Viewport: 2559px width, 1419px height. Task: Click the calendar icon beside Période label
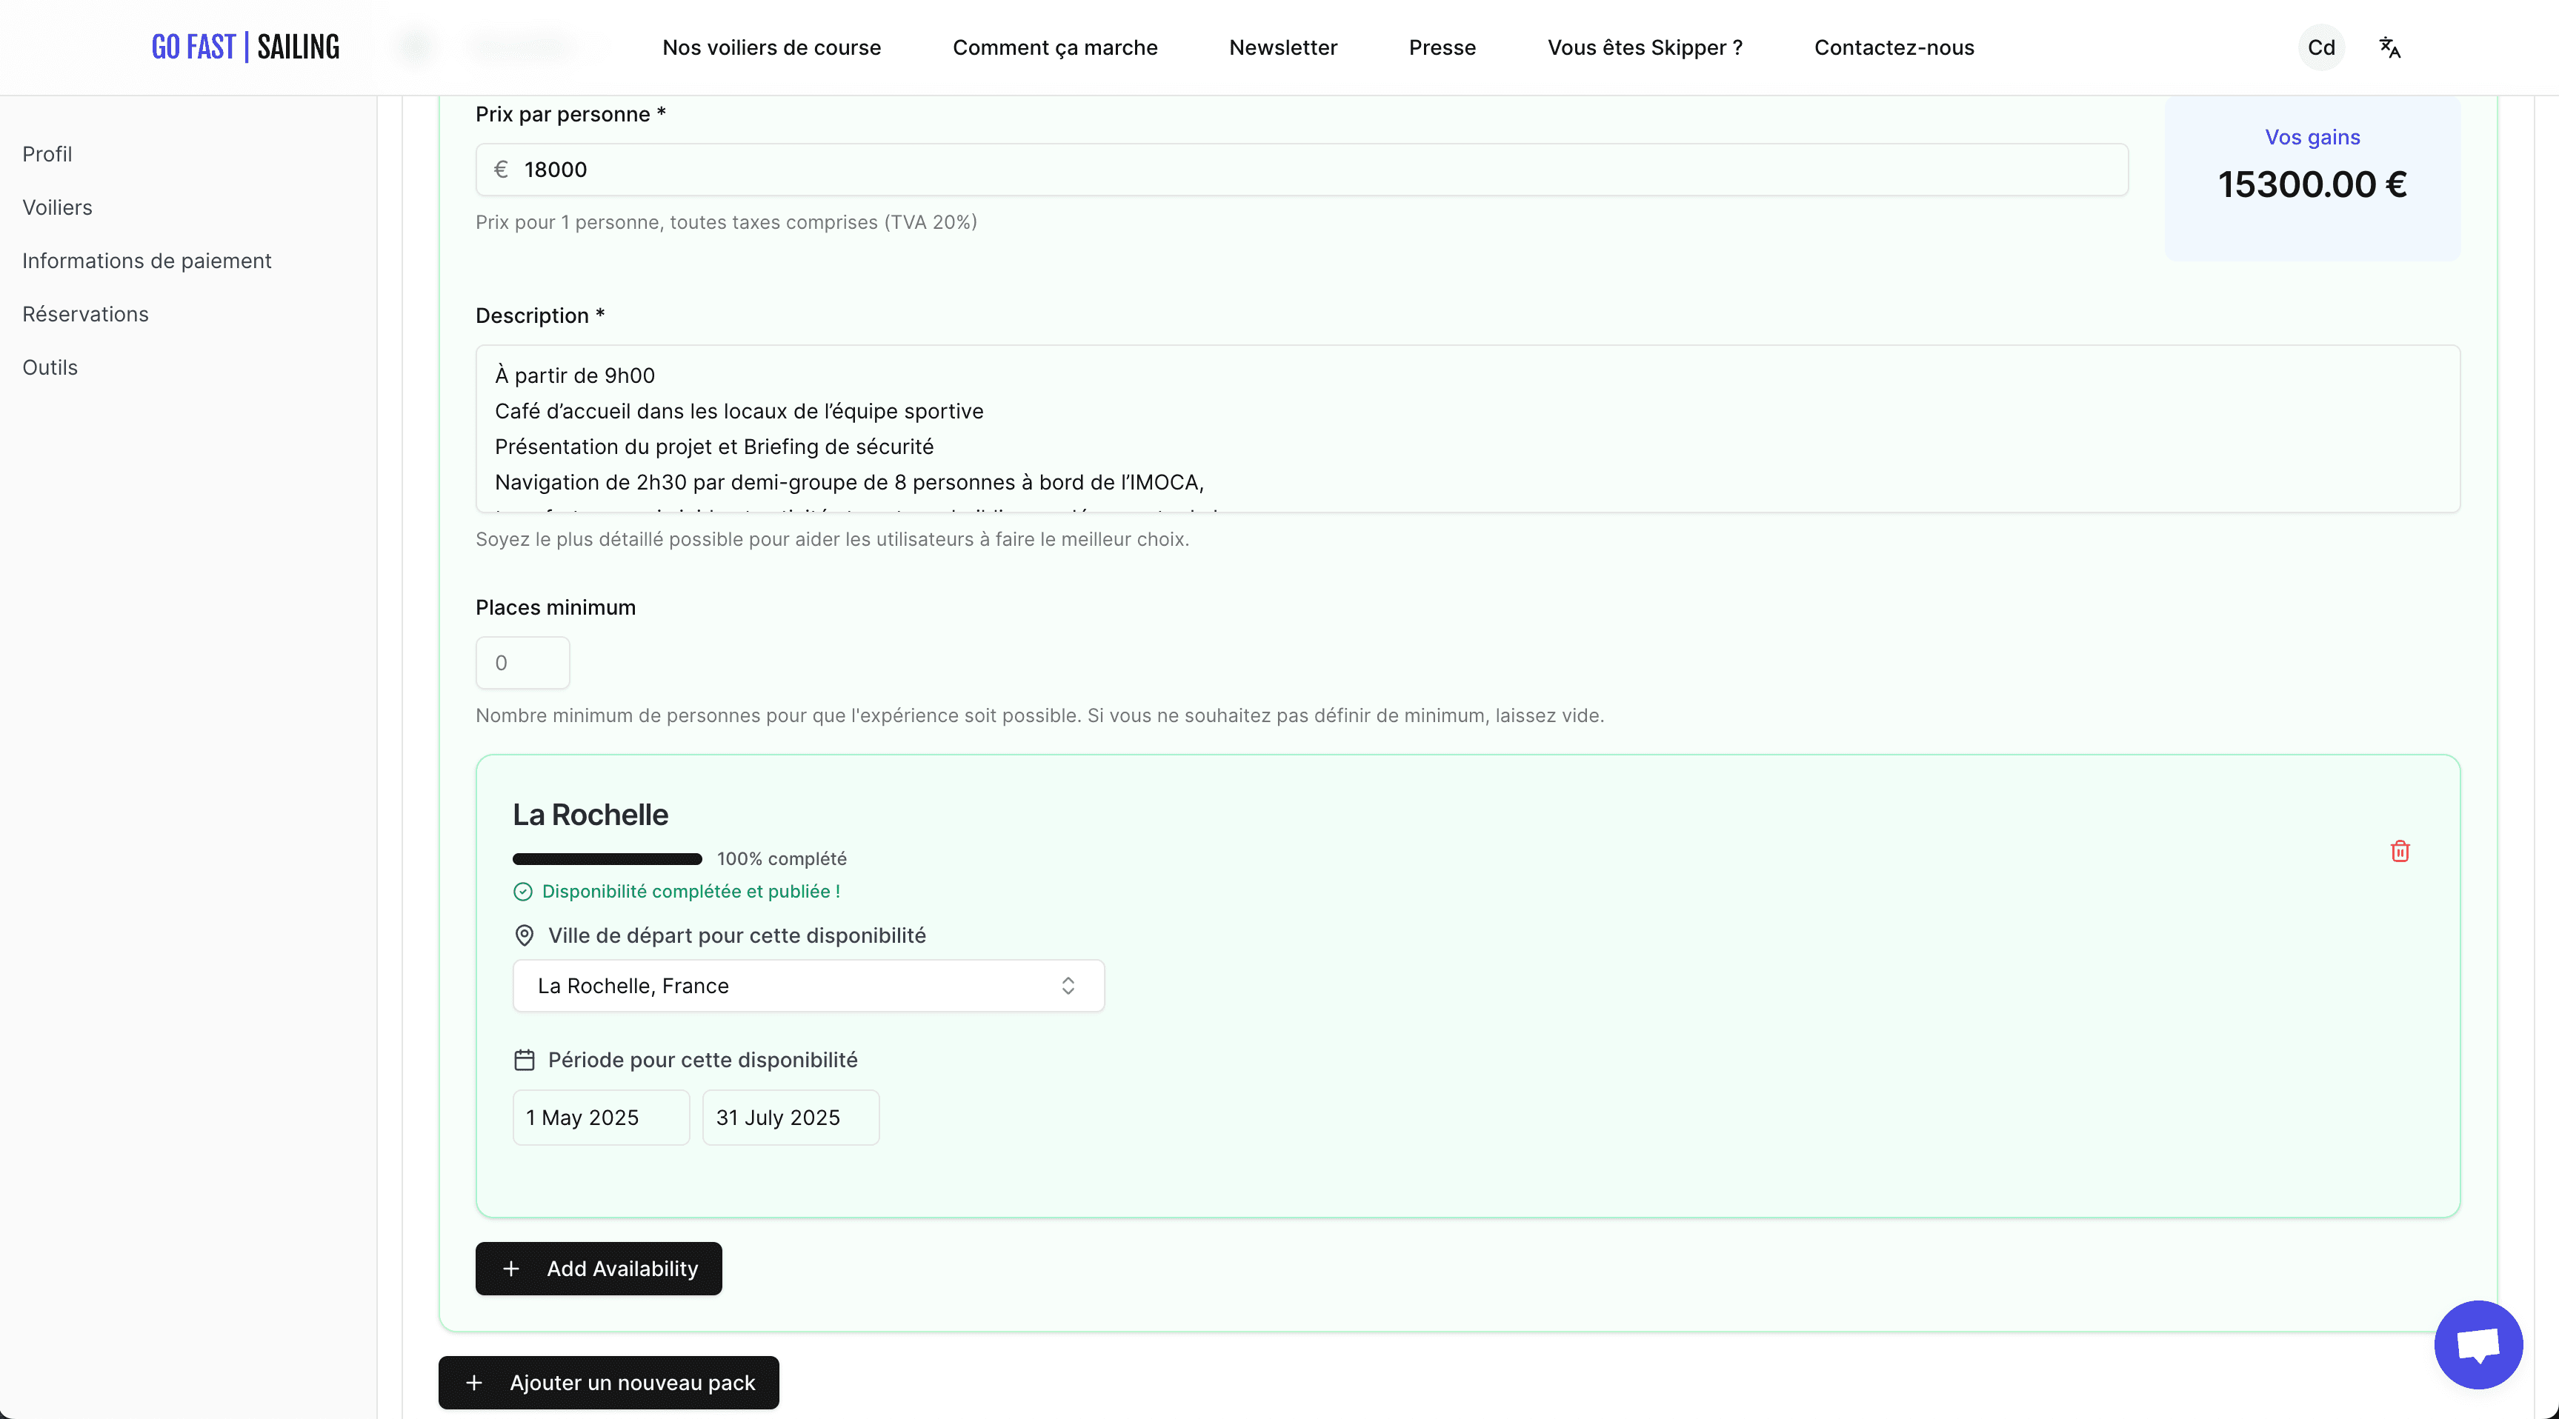point(525,1060)
